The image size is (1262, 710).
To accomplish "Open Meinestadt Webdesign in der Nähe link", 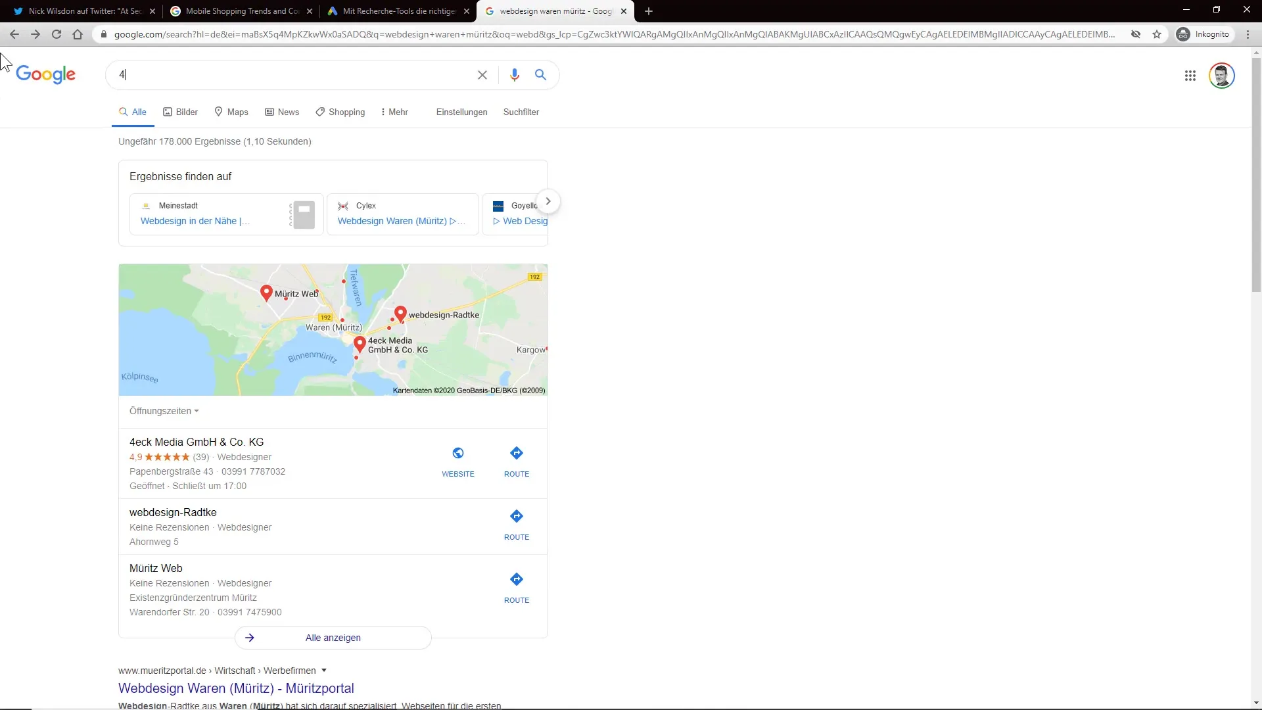I will (195, 221).
